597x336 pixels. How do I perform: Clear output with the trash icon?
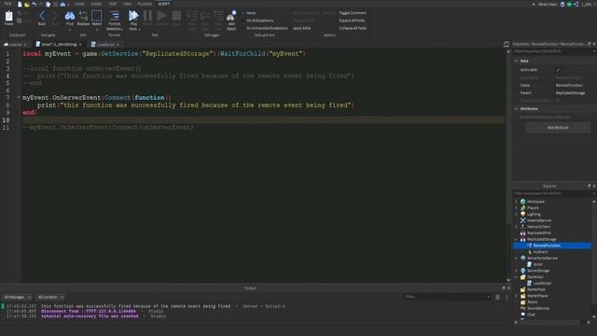(x=497, y=297)
